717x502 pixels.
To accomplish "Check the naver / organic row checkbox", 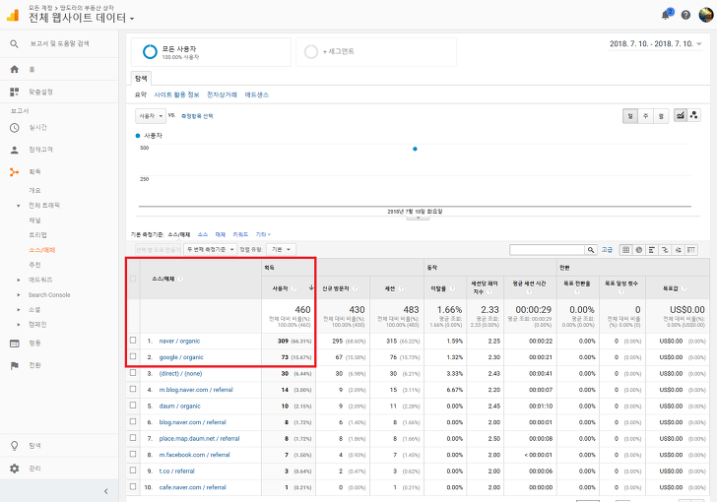I will click(133, 341).
